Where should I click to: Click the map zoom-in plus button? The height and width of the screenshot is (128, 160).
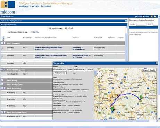[100, 86]
